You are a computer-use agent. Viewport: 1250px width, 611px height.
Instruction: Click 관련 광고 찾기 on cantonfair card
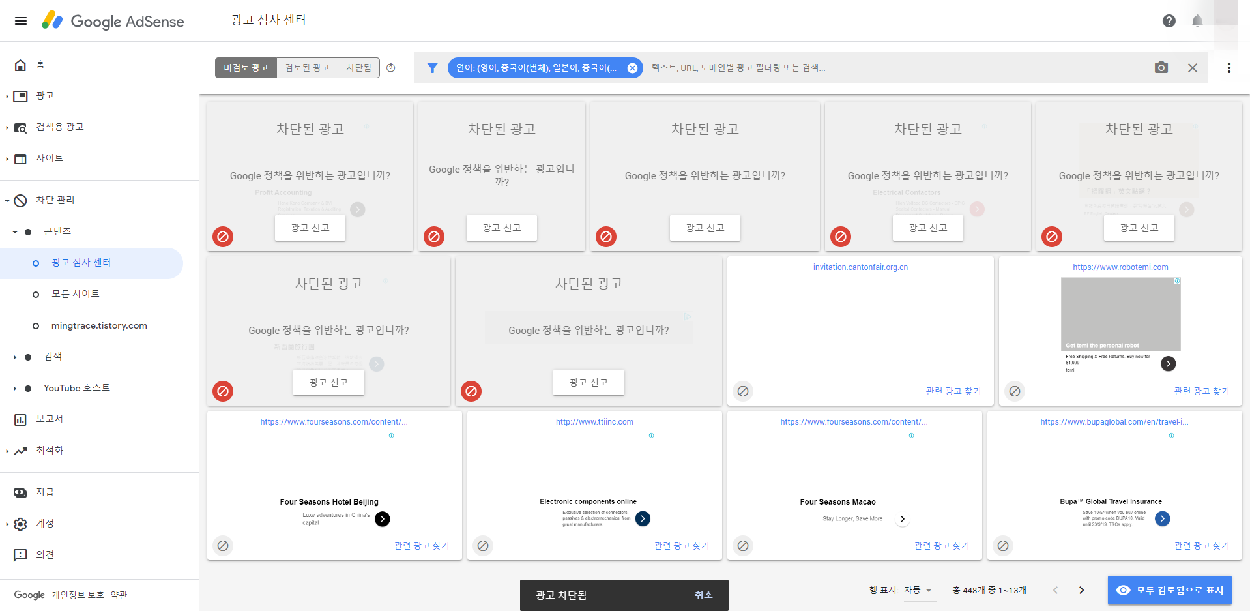[x=953, y=391]
